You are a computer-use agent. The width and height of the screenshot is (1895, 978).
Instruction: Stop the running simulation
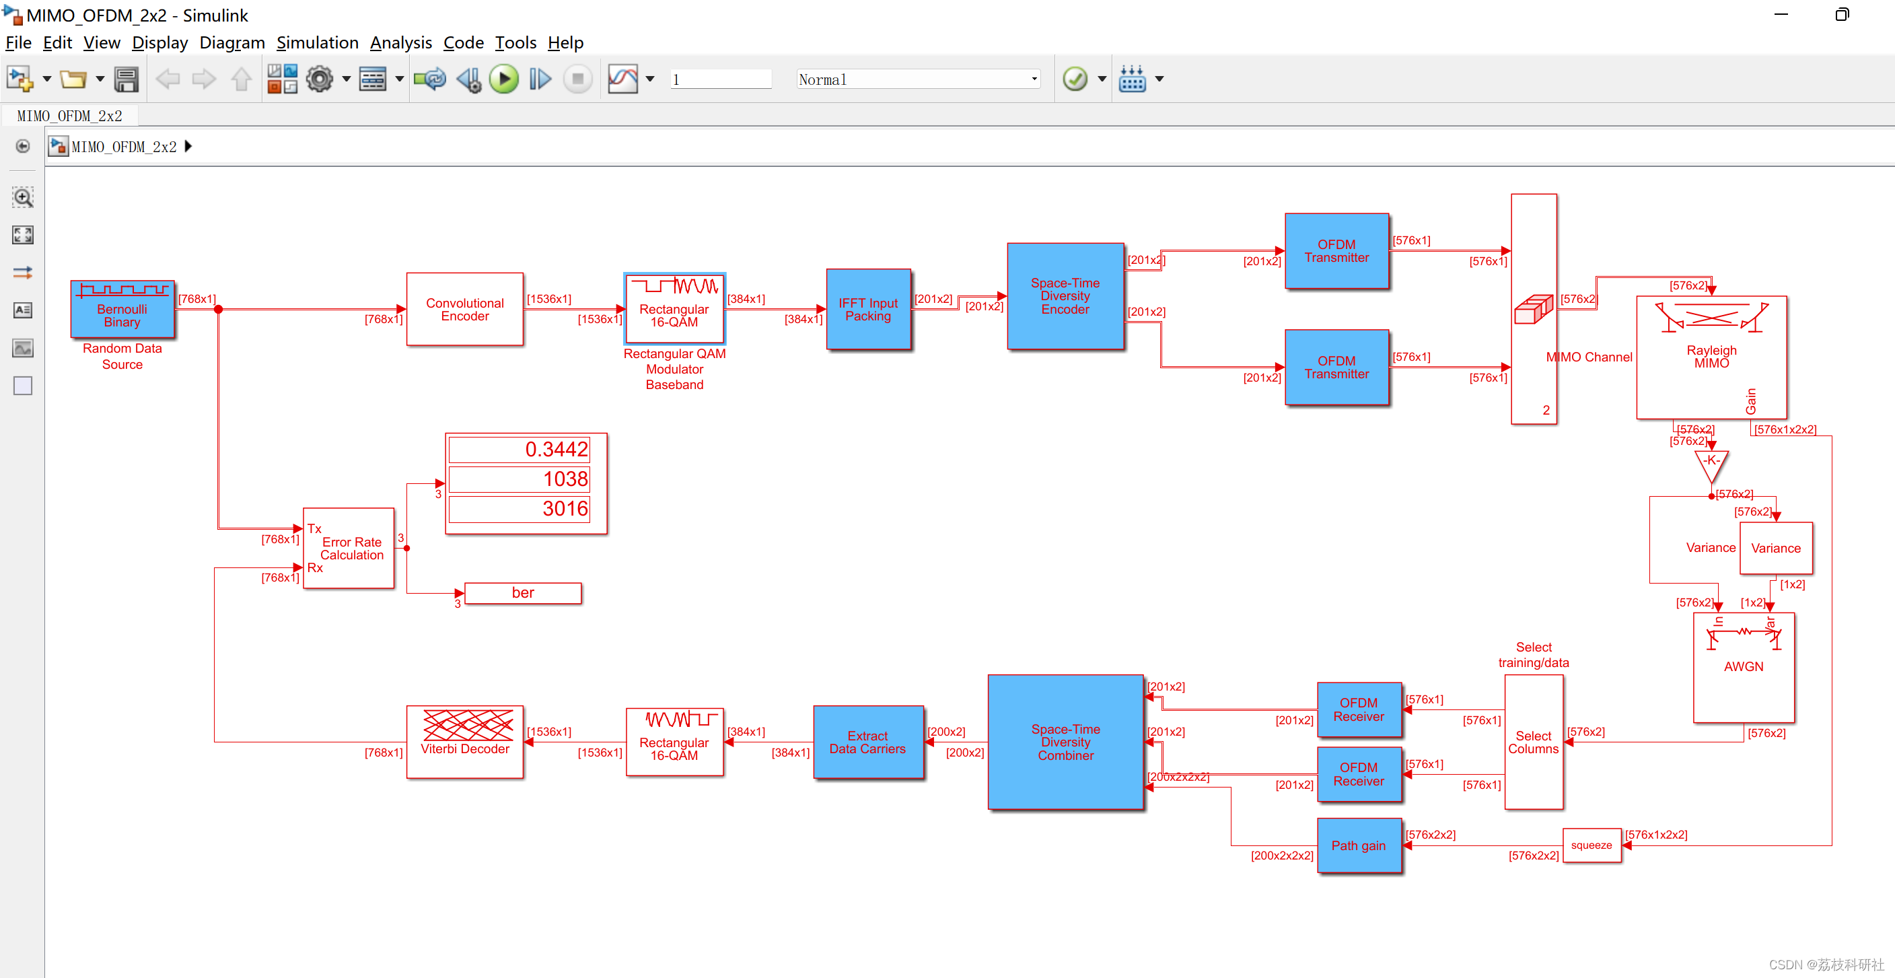(577, 79)
